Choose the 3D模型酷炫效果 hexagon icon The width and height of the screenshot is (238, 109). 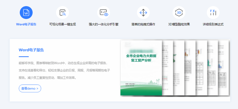tap(179, 13)
